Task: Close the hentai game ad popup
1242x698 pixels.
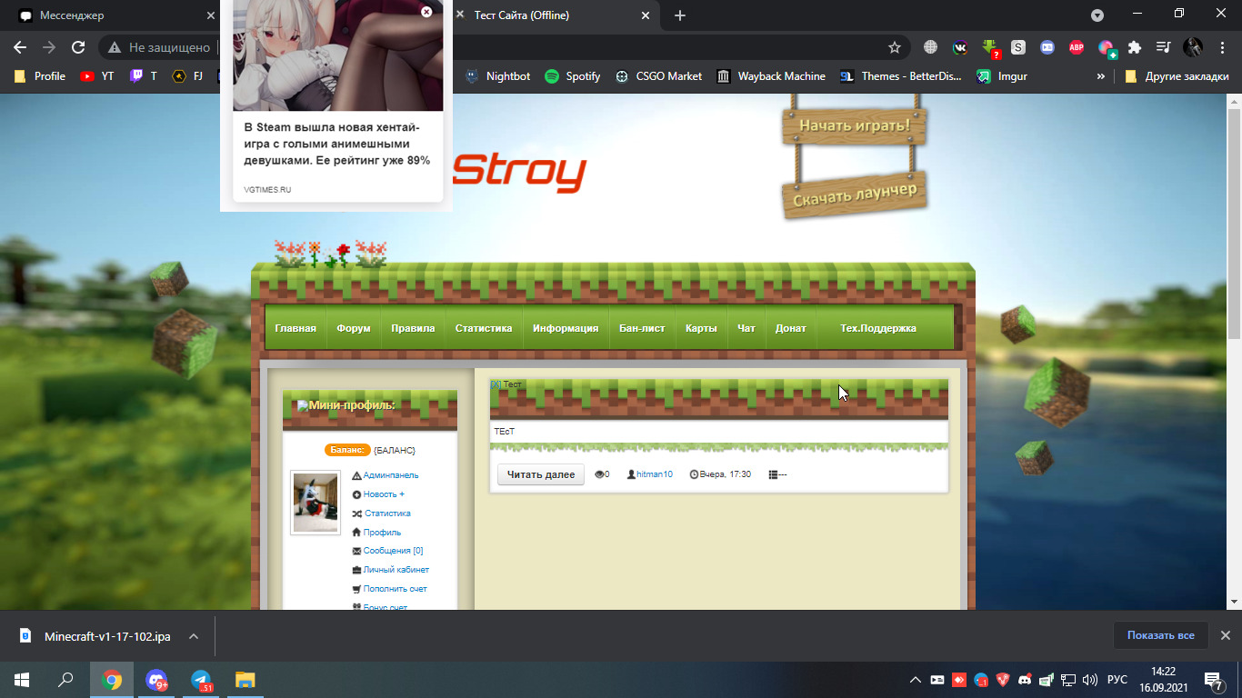Action: pos(426,12)
